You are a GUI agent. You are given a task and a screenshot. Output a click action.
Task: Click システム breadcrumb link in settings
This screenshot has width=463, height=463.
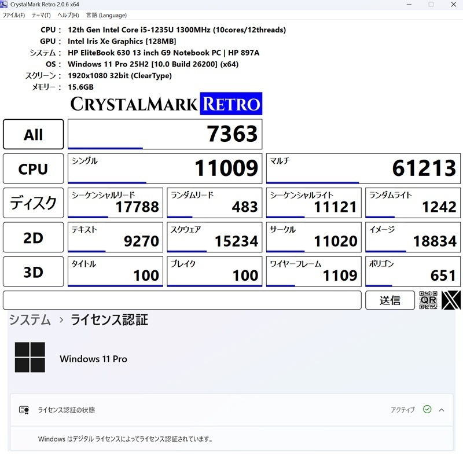tap(30, 320)
